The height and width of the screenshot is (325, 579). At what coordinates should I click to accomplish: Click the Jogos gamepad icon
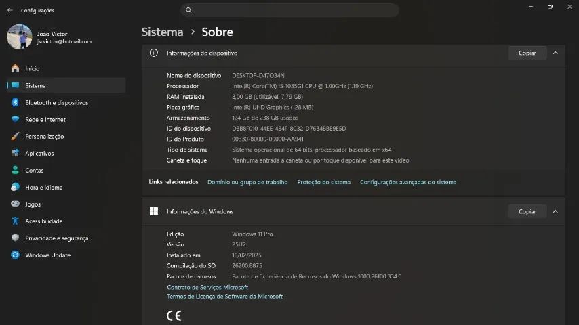tap(15, 204)
